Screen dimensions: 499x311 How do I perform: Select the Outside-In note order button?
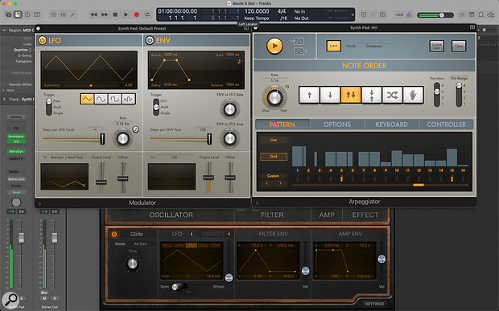[x=371, y=95]
